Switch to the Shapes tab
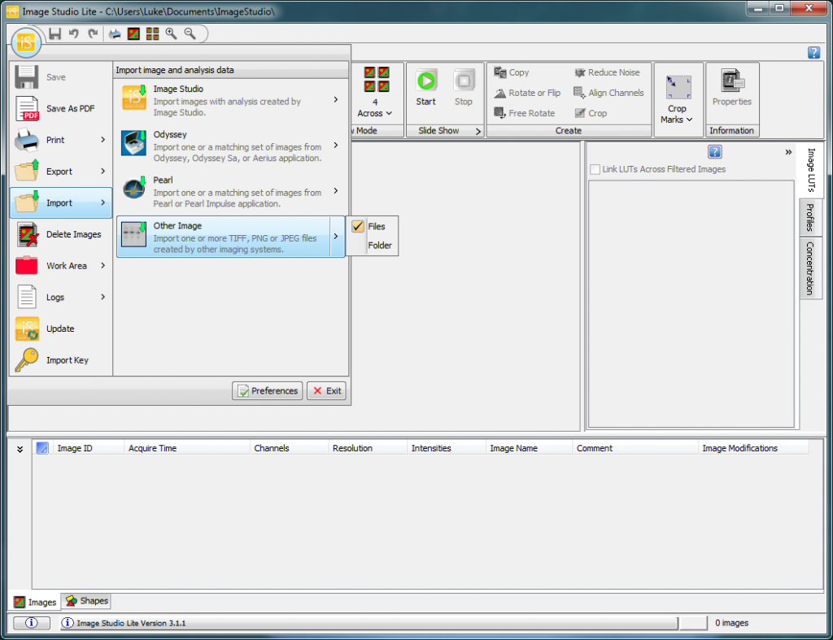Image resolution: width=833 pixels, height=640 pixels. tap(85, 601)
